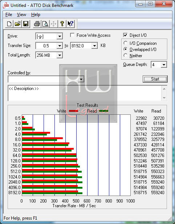
Task: Select the I/O Comparison radio button
Action: [126, 43]
